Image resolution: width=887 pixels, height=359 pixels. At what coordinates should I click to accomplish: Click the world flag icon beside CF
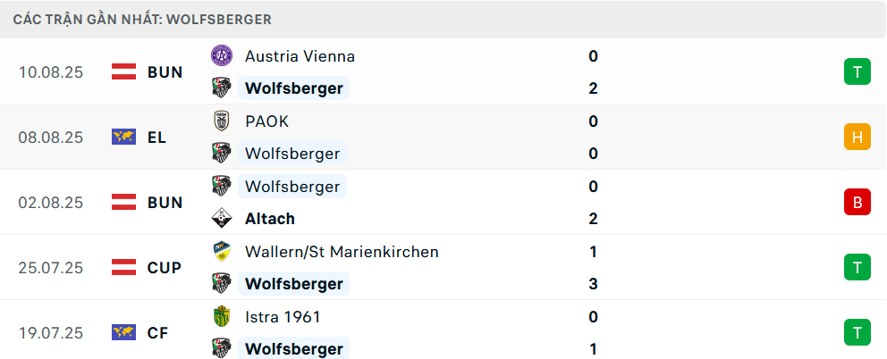(x=123, y=333)
